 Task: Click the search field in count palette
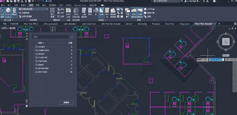pyautogui.click(x=50, y=37)
